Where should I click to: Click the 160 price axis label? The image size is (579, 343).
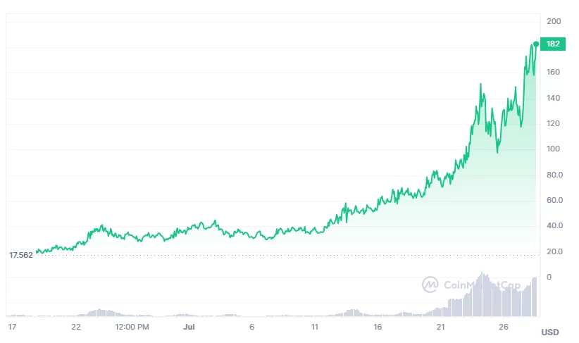[x=554, y=72]
